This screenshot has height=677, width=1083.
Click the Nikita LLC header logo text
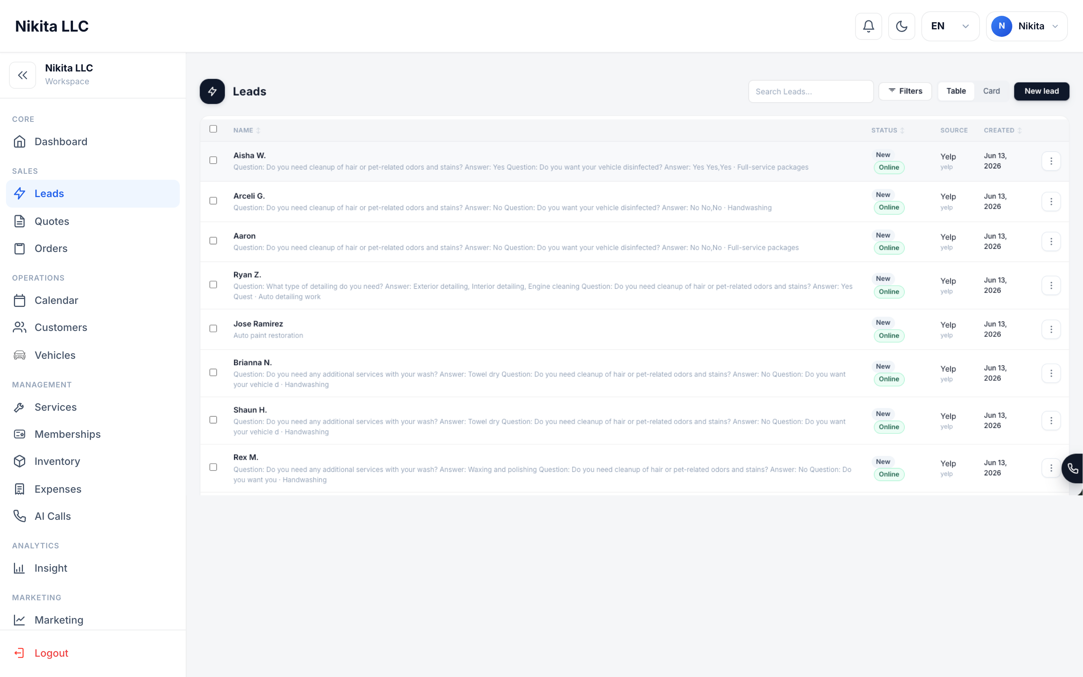pos(52,26)
